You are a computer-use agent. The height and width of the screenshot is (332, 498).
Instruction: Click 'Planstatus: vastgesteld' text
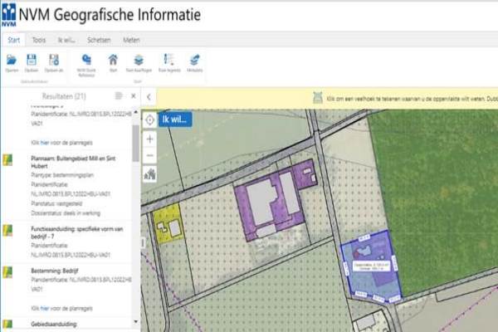click(56, 203)
